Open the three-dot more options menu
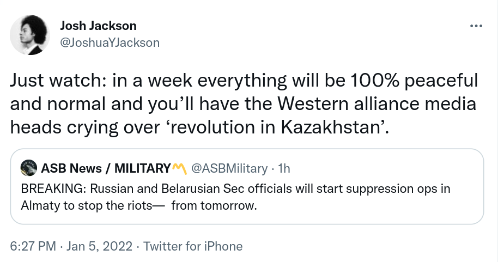This screenshot has width=498, height=262. (476, 26)
